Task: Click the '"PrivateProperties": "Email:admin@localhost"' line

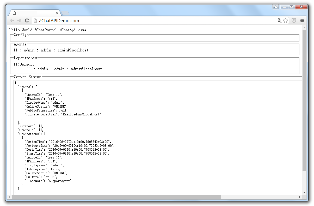Action: (63, 114)
